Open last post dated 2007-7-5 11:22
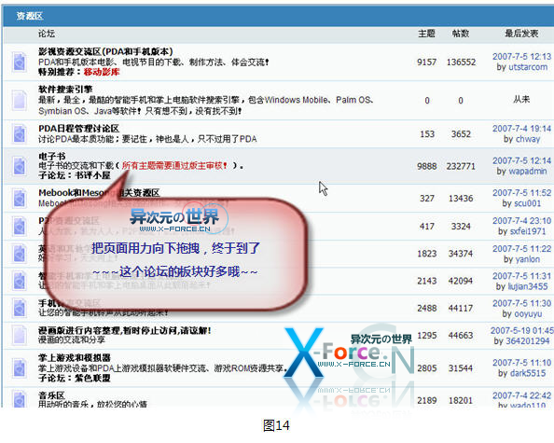554x443 pixels. tap(522, 249)
